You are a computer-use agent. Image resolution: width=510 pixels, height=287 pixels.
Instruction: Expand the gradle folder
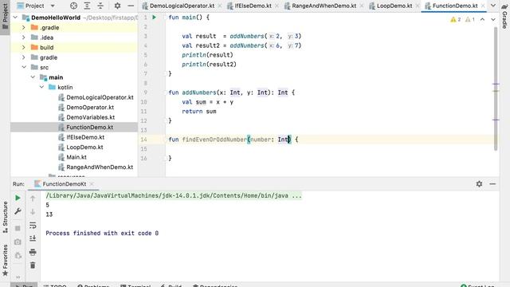click(24, 57)
